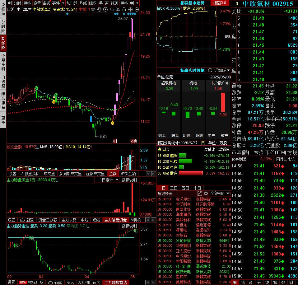Open the 1日累计 dropdown

click(109, 180)
